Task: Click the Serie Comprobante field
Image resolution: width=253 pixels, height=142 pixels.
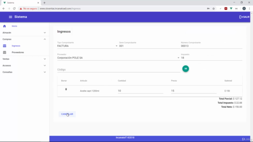Action: pos(149,46)
